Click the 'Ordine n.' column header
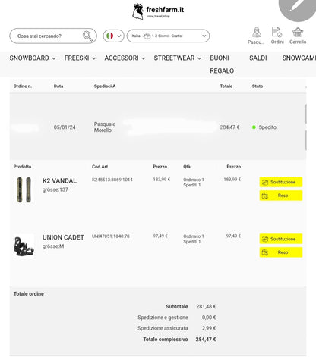This screenshot has width=316, height=357. point(23,86)
